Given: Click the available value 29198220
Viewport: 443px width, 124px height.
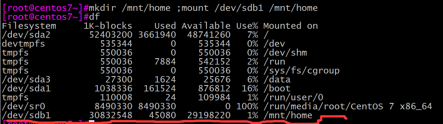Looking at the screenshot, I should point(209,115).
